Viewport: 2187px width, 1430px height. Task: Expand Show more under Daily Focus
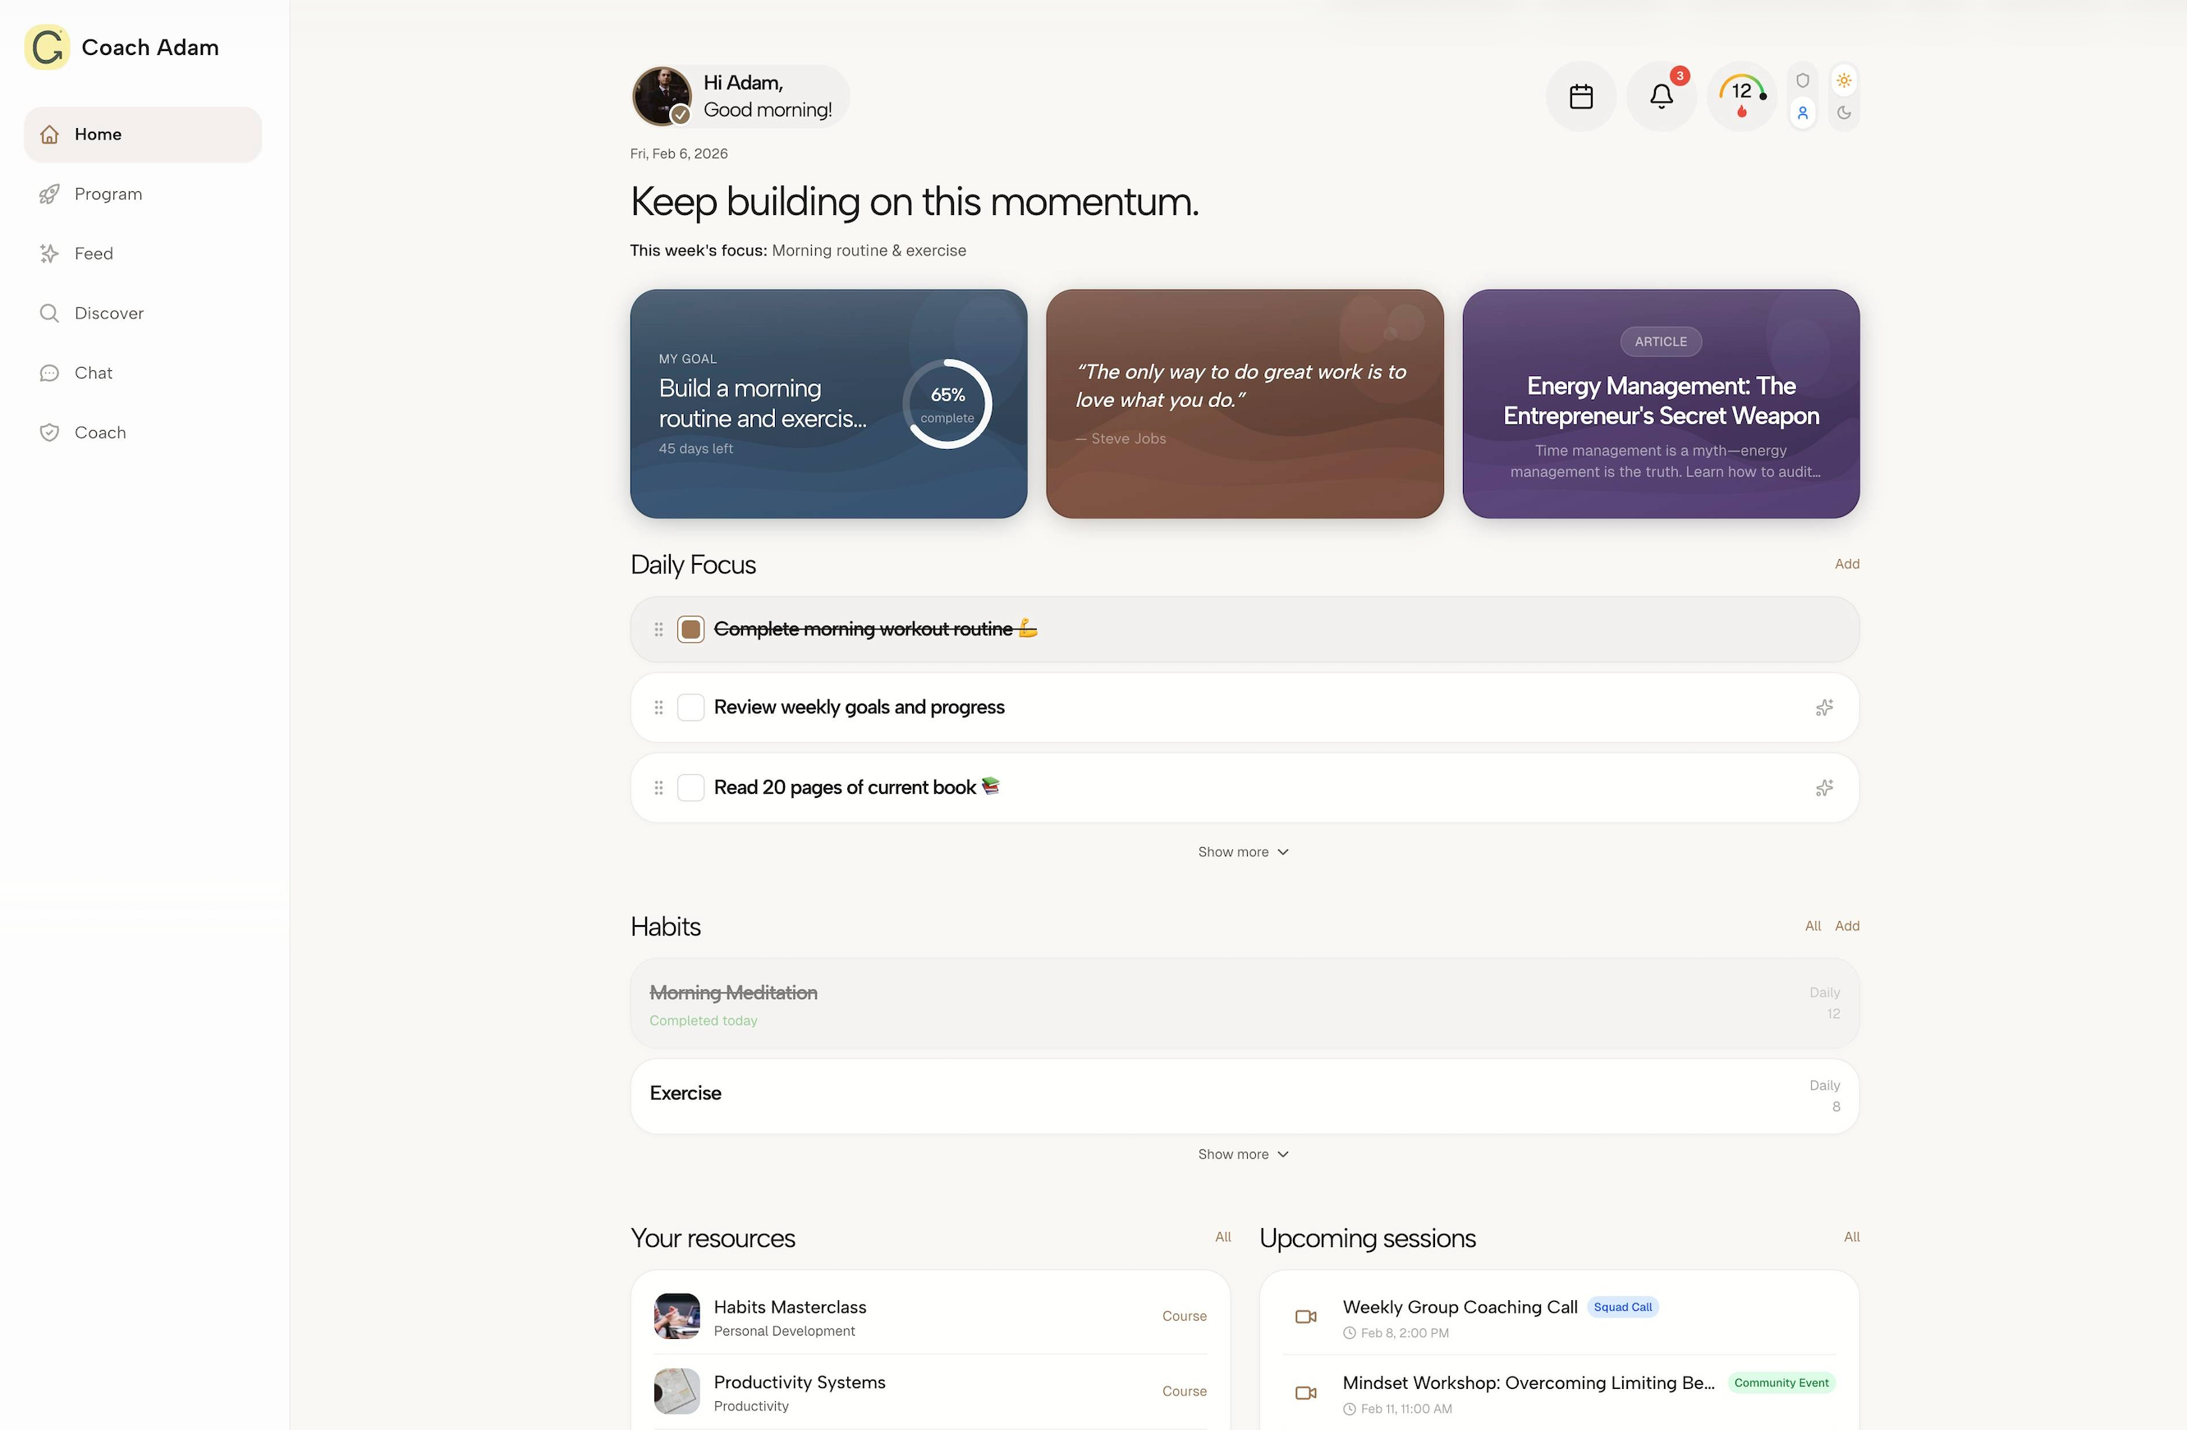[1243, 851]
